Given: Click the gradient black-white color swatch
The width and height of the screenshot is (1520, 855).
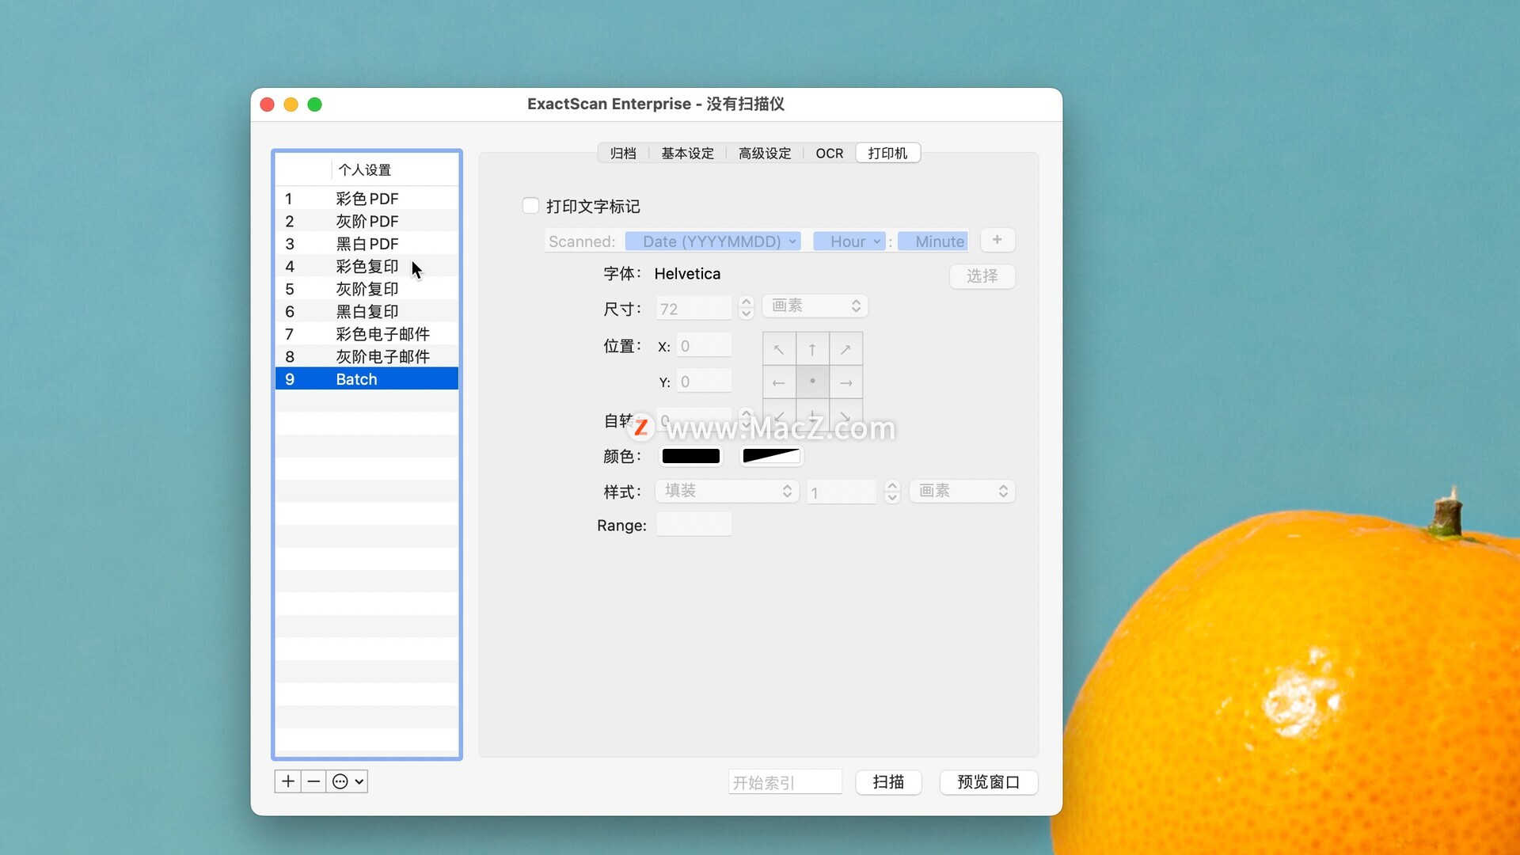Looking at the screenshot, I should click(x=771, y=456).
